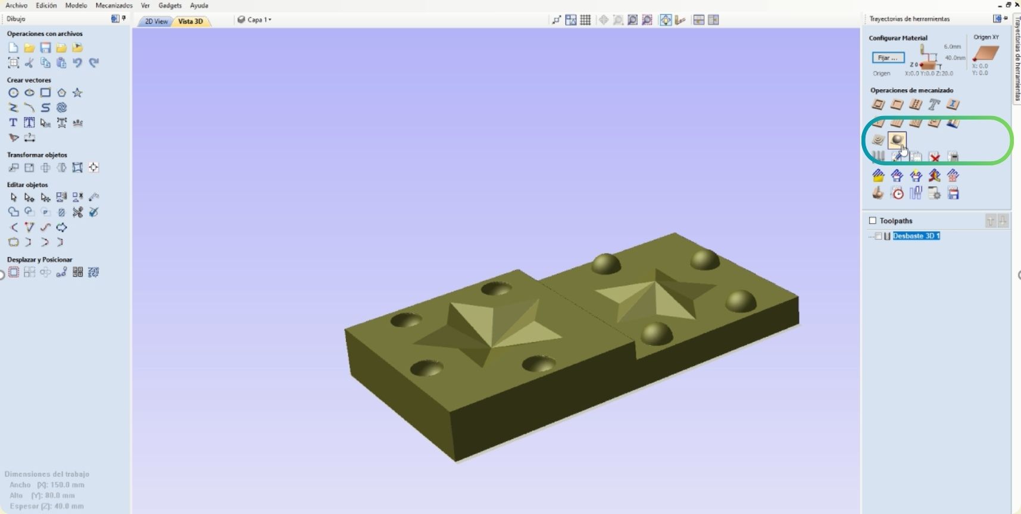The height and width of the screenshot is (514, 1021).
Task: Click the delete toolpath red X icon
Action: [935, 157]
